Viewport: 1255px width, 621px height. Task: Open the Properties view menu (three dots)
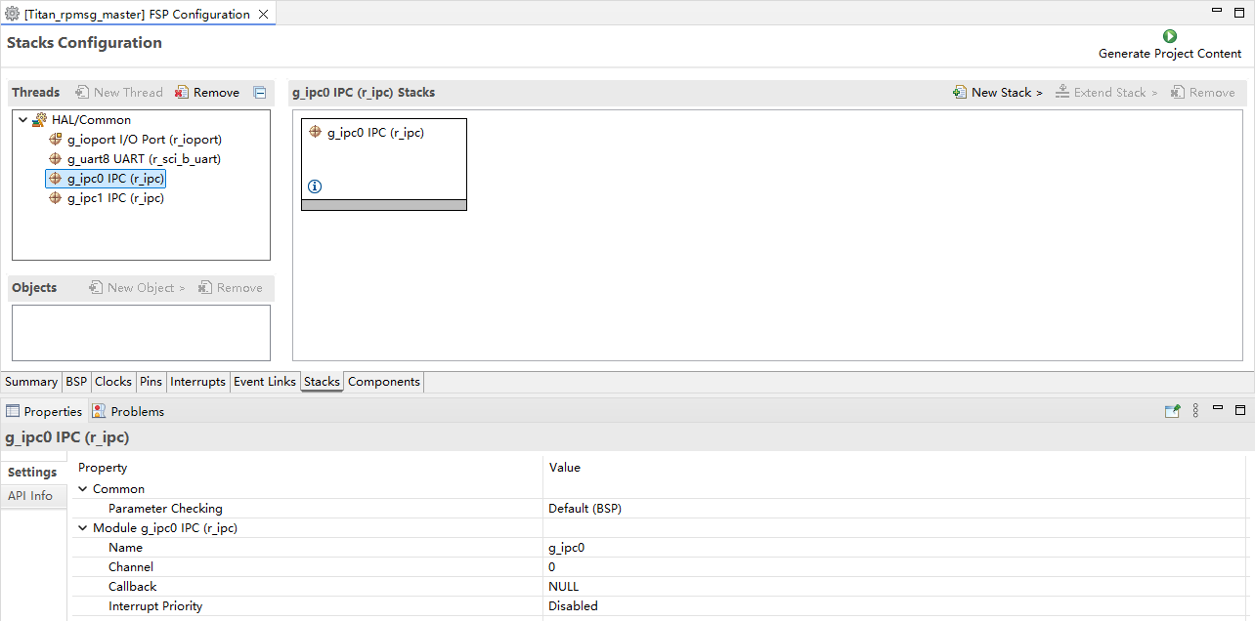tap(1195, 411)
